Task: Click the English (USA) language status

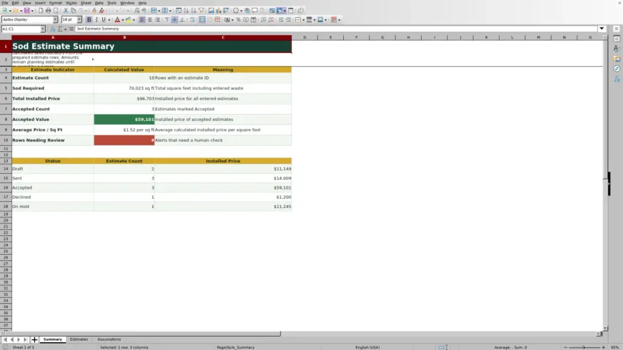Action: coord(367,347)
